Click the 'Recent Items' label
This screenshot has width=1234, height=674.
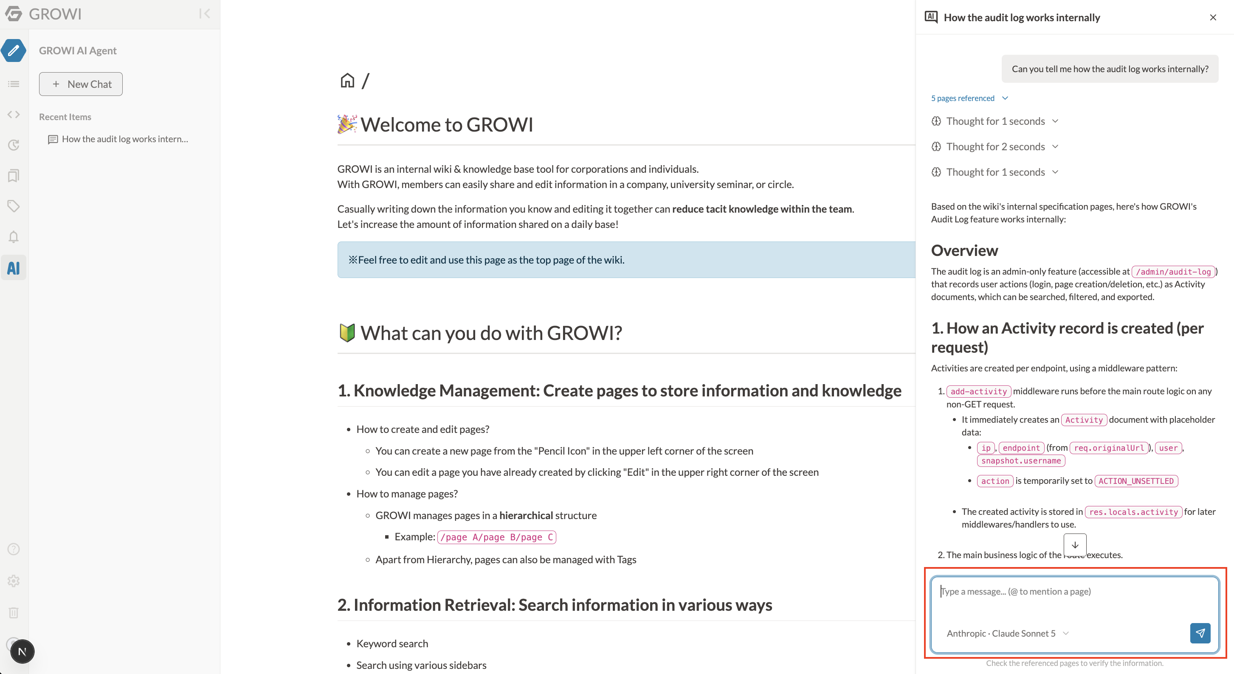tap(65, 117)
